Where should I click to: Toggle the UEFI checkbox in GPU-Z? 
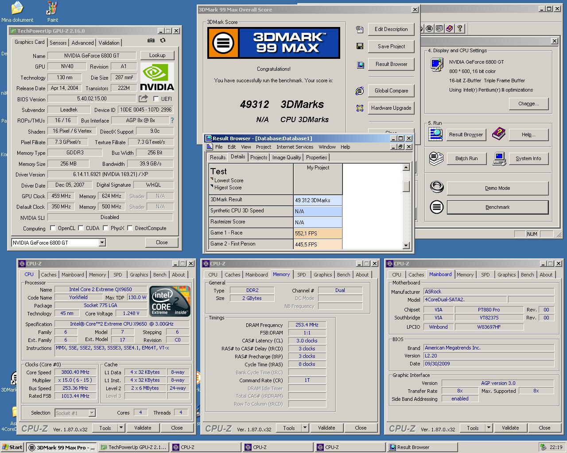pyautogui.click(x=156, y=99)
